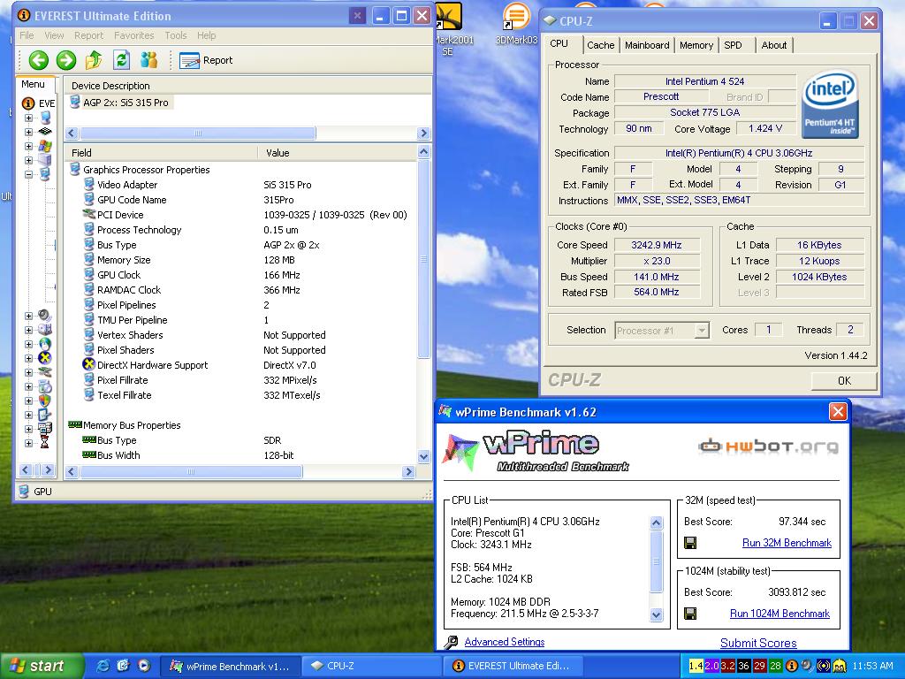Click the Menu tab in EVEREST left panel

click(x=34, y=84)
